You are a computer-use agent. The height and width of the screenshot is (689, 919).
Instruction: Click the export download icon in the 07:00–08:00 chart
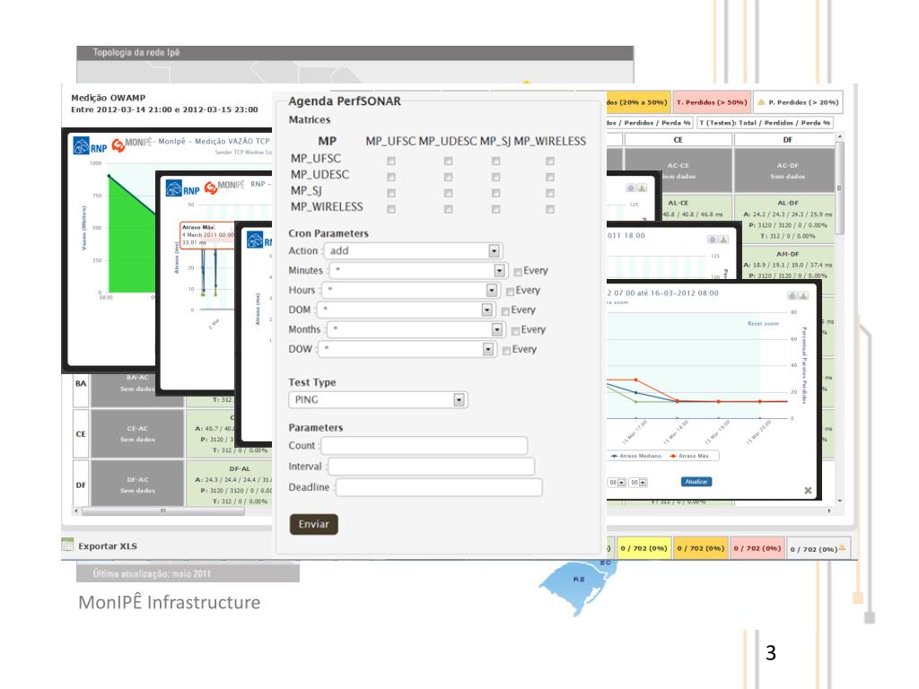[x=803, y=296]
